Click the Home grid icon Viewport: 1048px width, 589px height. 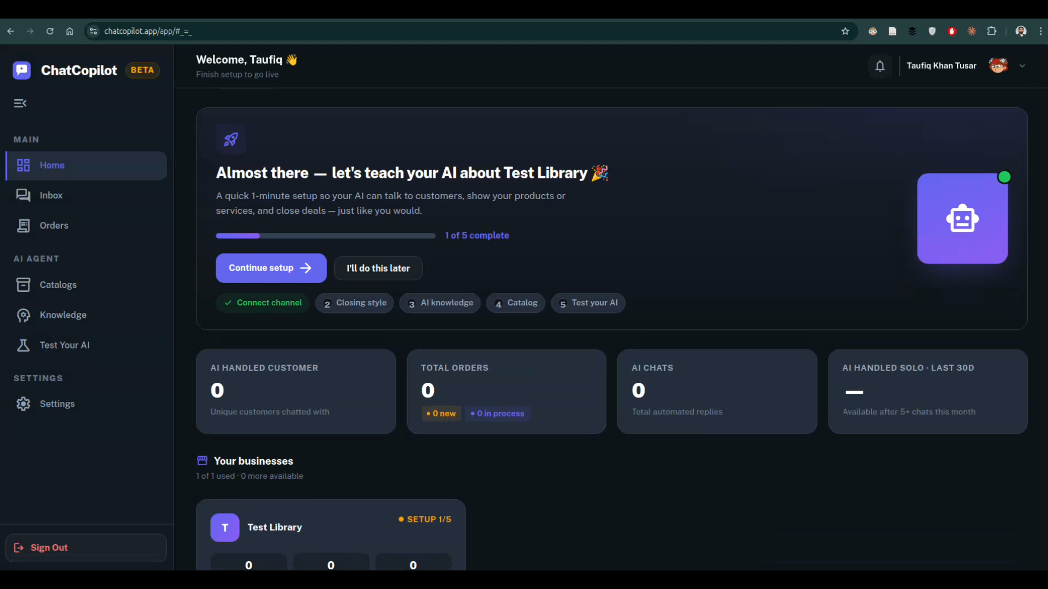[23, 165]
